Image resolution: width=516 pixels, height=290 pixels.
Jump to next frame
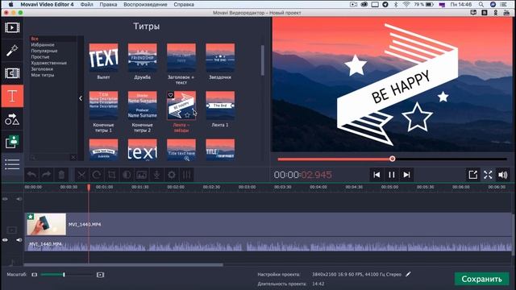click(x=406, y=175)
